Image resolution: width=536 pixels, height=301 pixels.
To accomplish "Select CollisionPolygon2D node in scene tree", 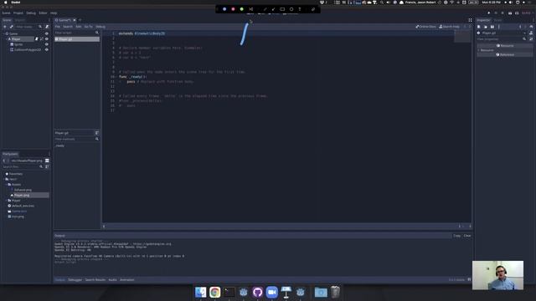I will (28, 50).
